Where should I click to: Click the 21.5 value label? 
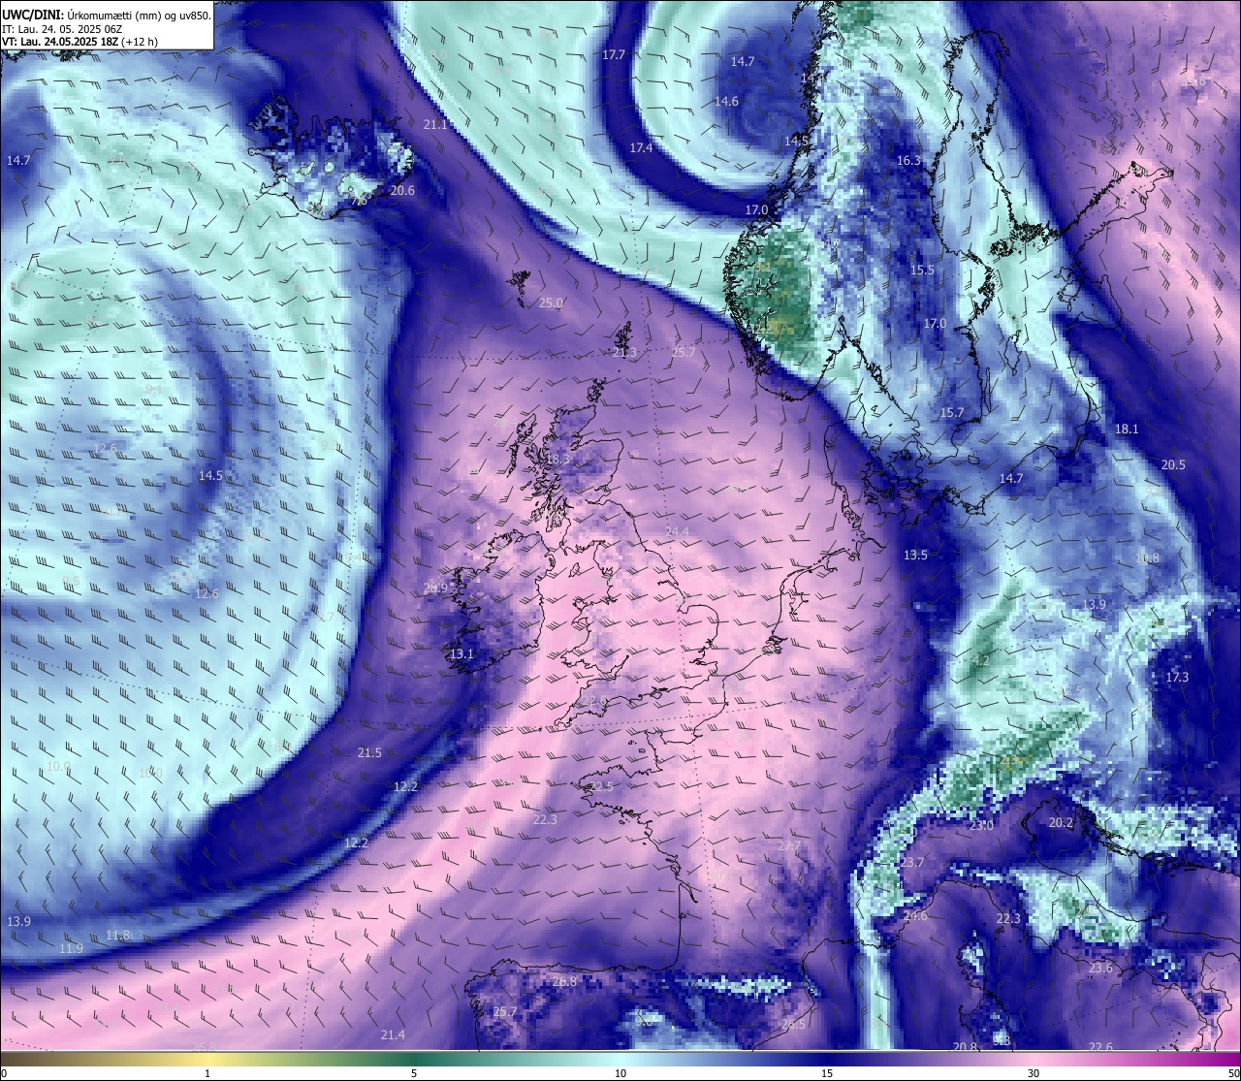369,753
